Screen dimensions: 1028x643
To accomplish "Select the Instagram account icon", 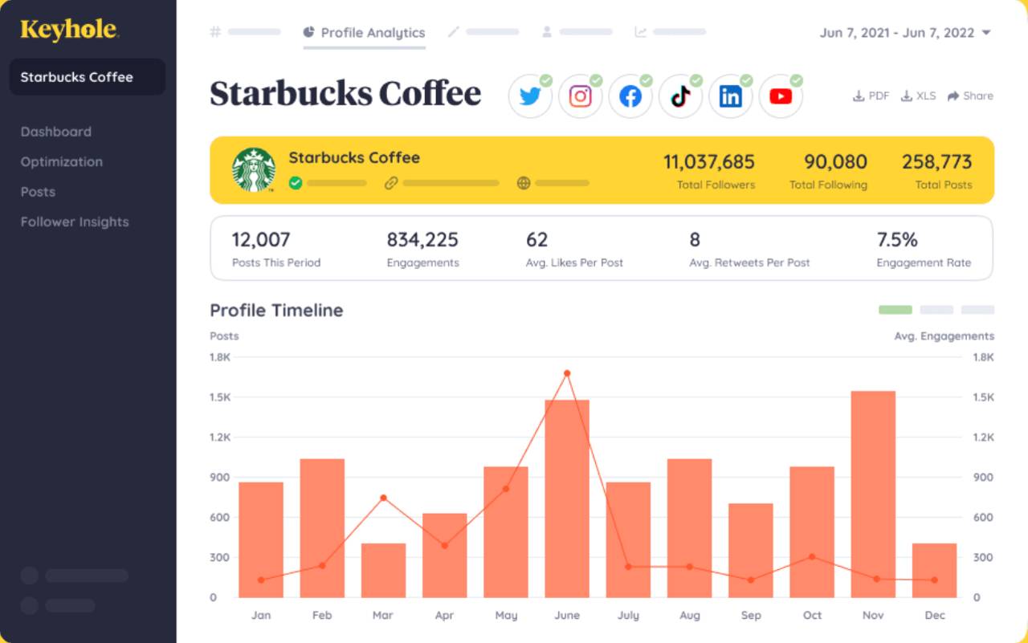I will point(580,95).
